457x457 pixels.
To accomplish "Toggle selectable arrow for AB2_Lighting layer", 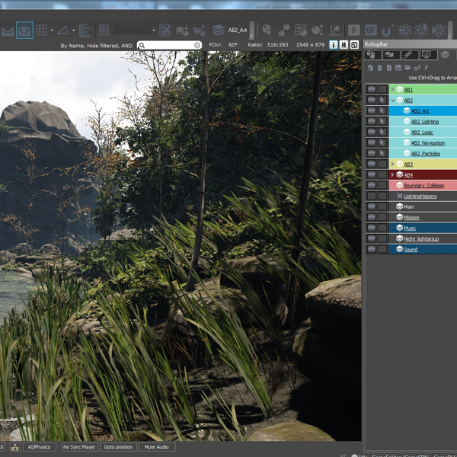I will (382, 122).
